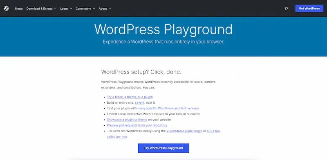Expand the Learn dropdown menu

coord(66,9)
